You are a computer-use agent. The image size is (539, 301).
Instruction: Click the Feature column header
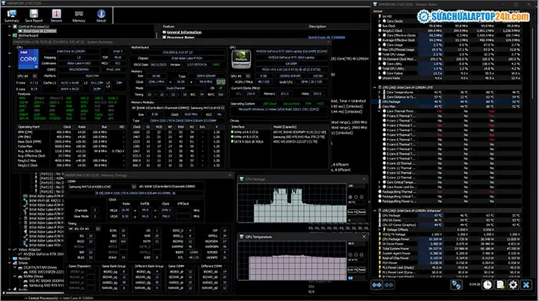(168, 26)
